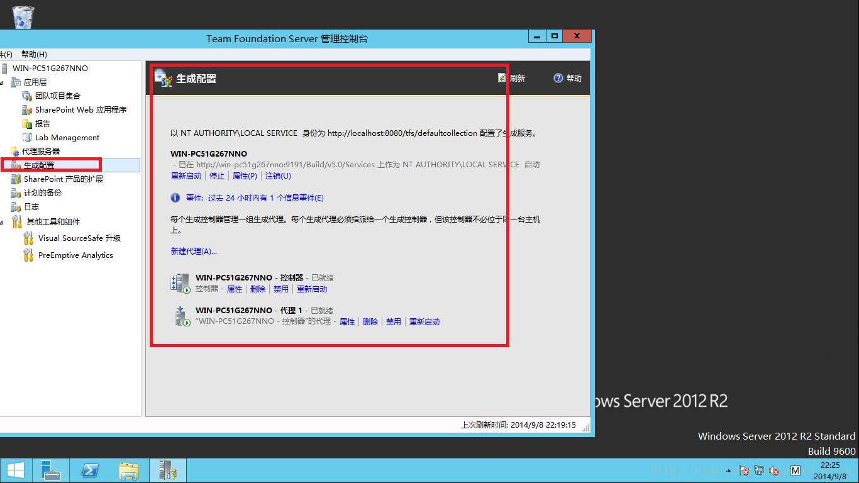Open the Recycle Bin desktop icon
This screenshot has width=859, height=483.
pos(23,16)
